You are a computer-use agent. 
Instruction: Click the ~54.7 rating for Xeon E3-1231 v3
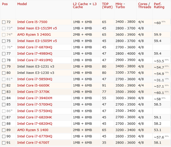click(159, 67)
